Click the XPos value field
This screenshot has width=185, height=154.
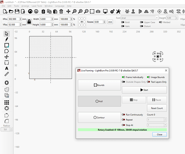[x=14, y=19]
